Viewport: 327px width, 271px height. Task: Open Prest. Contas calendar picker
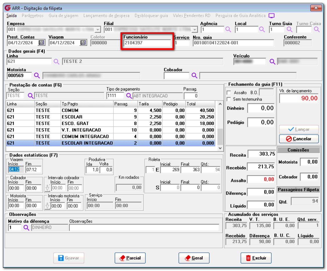click(41, 42)
